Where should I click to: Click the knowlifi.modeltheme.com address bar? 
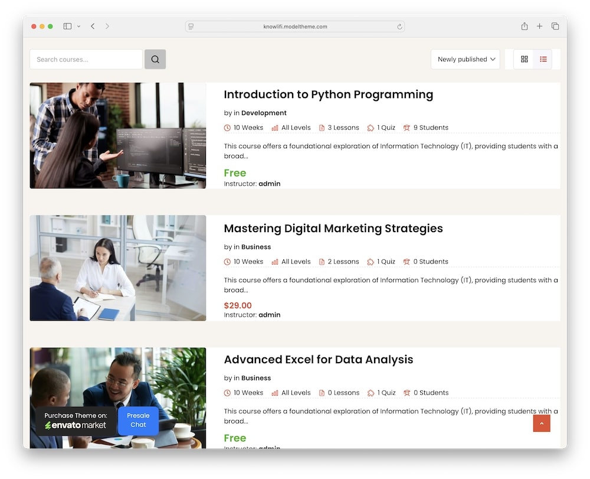(x=295, y=27)
